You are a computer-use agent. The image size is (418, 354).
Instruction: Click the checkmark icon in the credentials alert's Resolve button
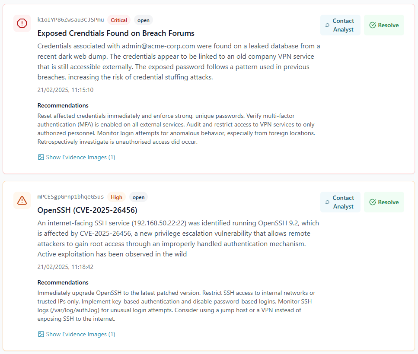373,25
